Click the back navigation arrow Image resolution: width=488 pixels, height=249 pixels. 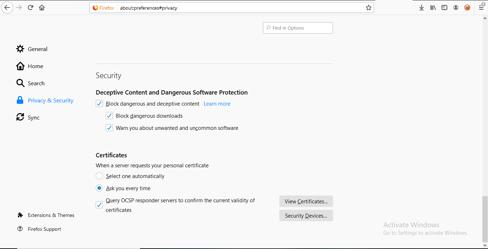tap(7, 7)
